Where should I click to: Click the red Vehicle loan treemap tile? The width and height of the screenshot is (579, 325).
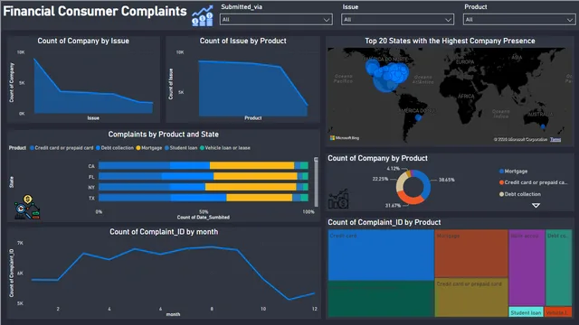(x=558, y=312)
